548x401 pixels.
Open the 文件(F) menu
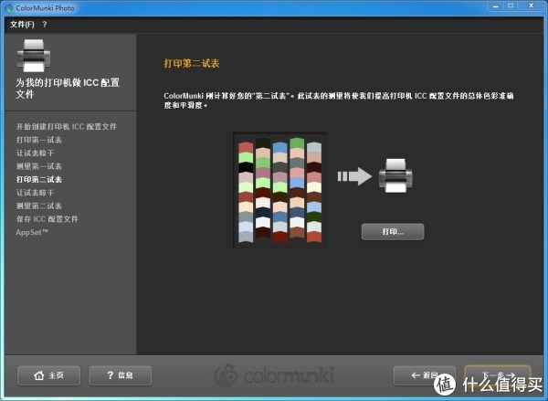22,25
